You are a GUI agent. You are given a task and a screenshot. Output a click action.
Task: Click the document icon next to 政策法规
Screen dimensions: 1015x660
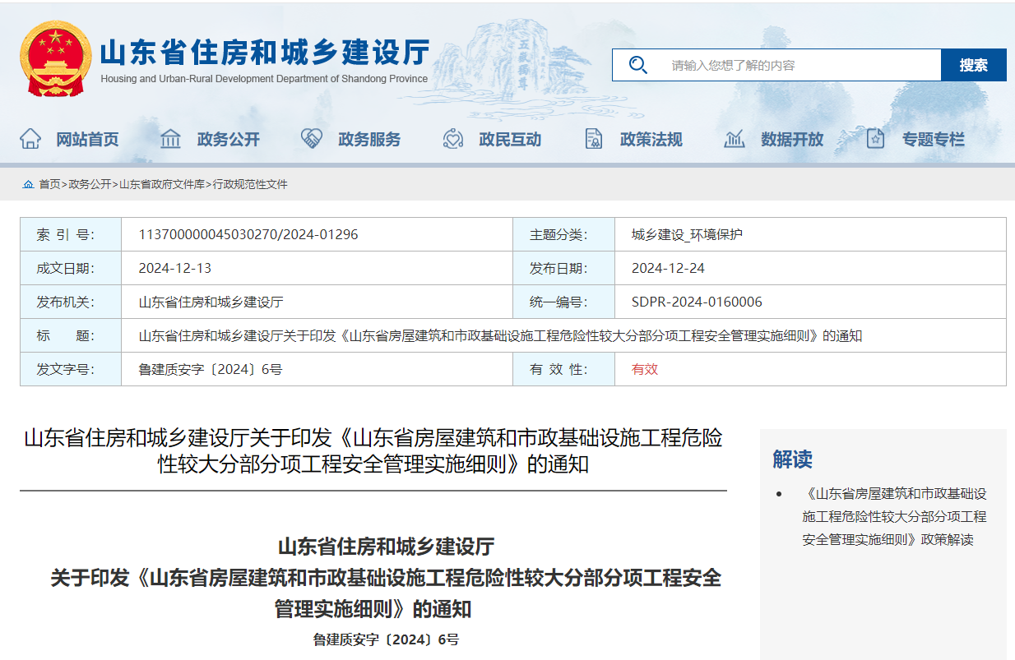pos(594,139)
